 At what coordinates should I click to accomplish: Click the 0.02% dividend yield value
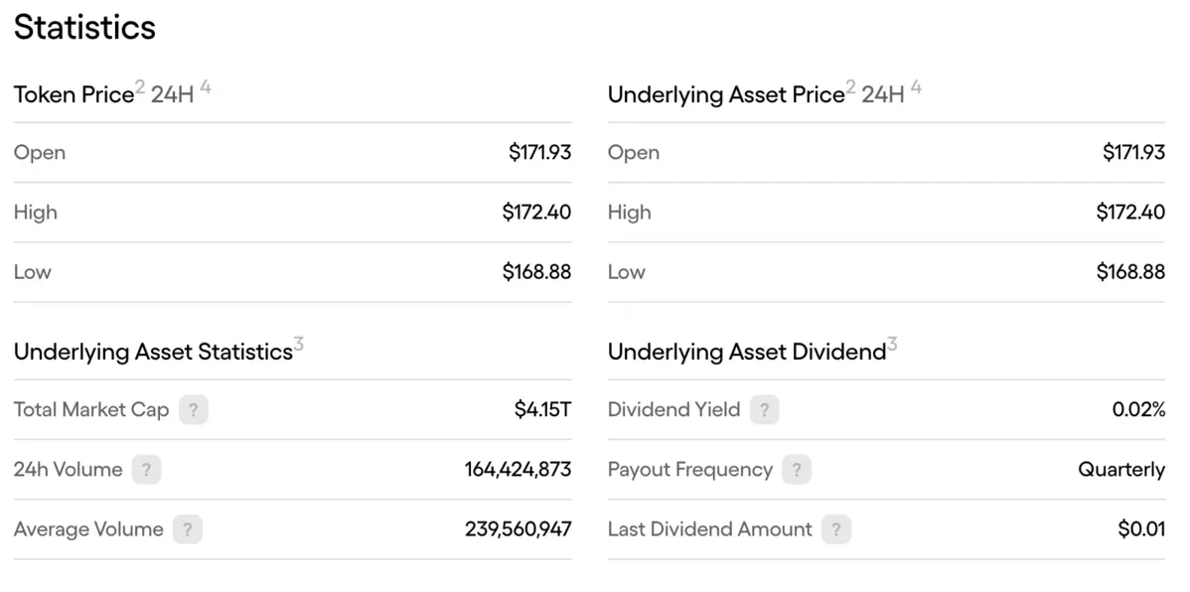pyautogui.click(x=1138, y=410)
